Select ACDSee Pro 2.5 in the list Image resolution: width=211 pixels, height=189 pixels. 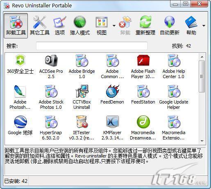click(x=51, y=67)
